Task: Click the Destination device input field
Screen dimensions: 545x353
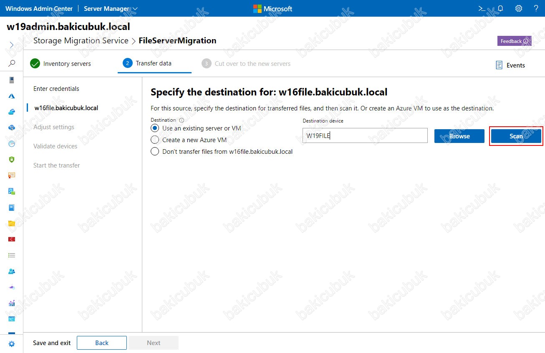Action: point(365,135)
